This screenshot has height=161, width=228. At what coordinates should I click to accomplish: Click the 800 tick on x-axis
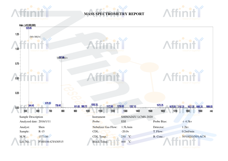point(63,111)
